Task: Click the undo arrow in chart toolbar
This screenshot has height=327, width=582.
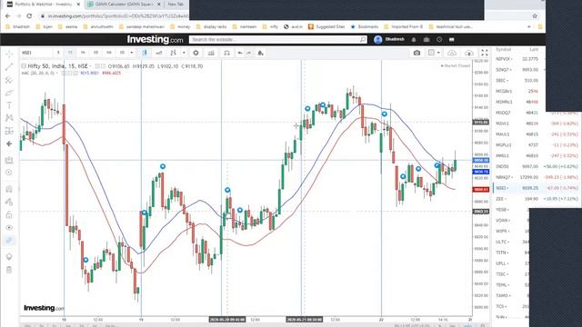Action: pos(240,53)
